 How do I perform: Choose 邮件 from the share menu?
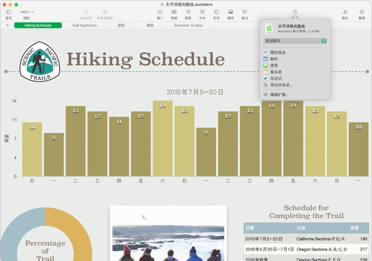(274, 59)
